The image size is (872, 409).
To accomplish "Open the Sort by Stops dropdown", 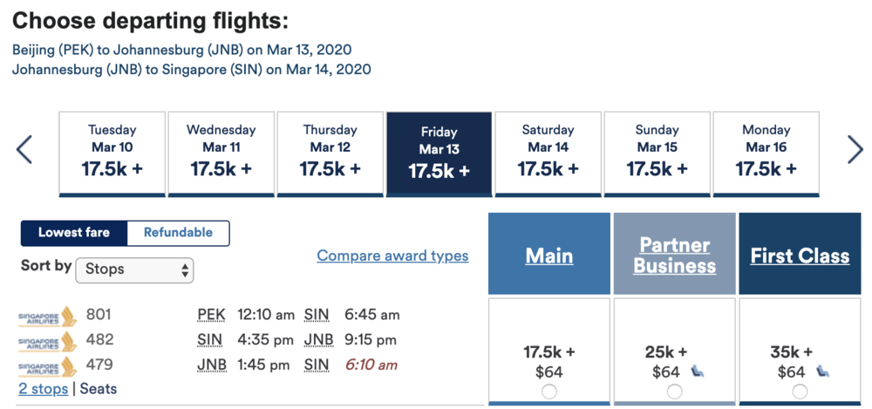I will (x=135, y=269).
